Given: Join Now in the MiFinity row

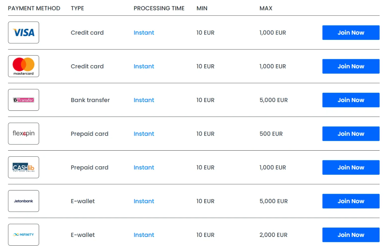Looking at the screenshot, I should (x=351, y=235).
